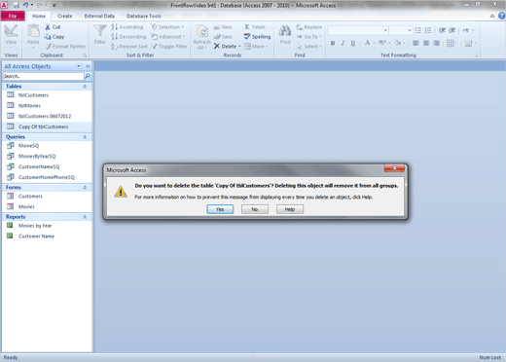Open the More records dropdown
This screenshot has height=362, width=506.
click(x=256, y=47)
